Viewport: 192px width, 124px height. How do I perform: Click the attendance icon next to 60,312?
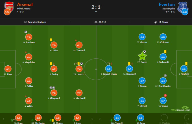pyautogui.click(x=96, y=22)
